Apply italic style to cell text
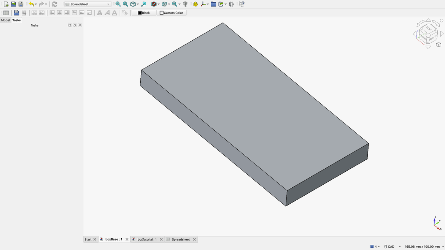The width and height of the screenshot is (445, 250). pyautogui.click(x=107, y=13)
